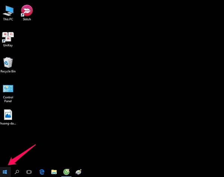Click the "Control Panel" text label
The image size is (224, 177).
pyautogui.click(x=8, y=99)
